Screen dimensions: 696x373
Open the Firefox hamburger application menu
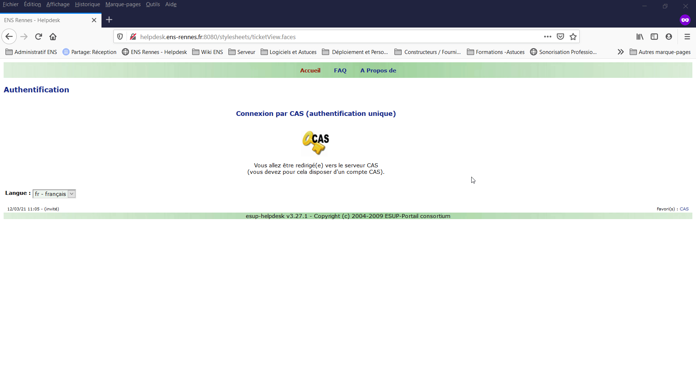click(x=687, y=37)
